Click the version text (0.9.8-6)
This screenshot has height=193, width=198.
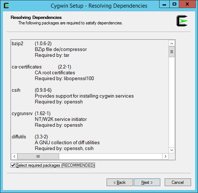43,90
